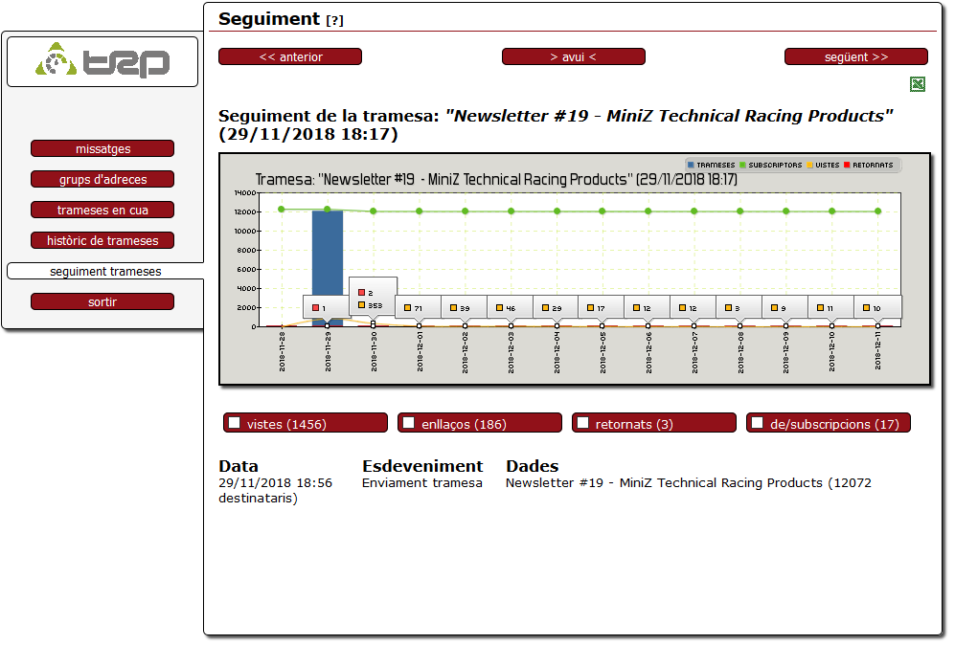Click the 2018-11-30 date label on the axis
955x645 pixels.
(374, 352)
